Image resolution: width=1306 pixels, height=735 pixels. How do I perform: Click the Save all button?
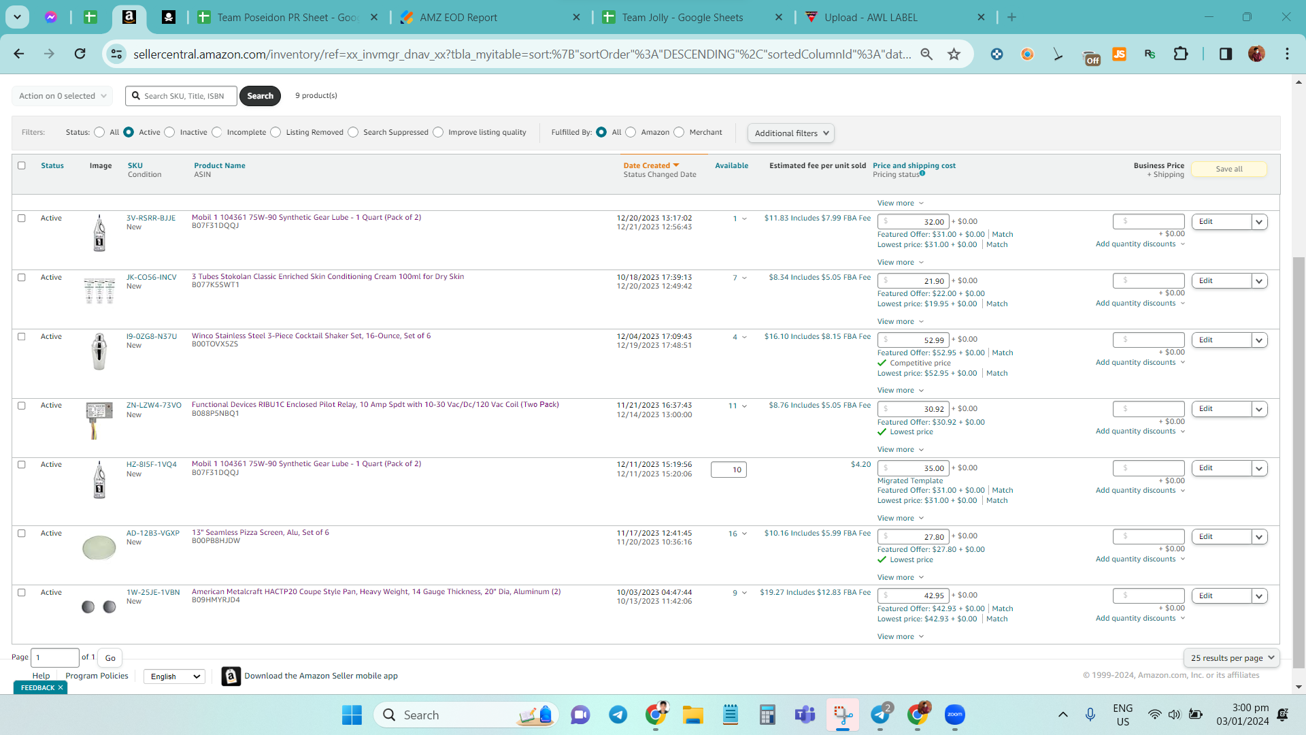1229,169
